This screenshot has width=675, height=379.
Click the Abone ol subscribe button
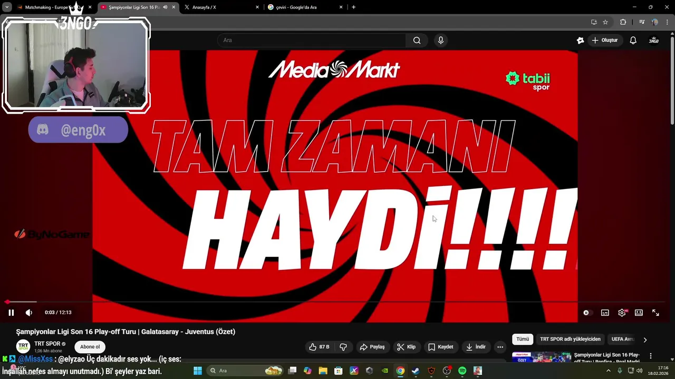coord(90,347)
